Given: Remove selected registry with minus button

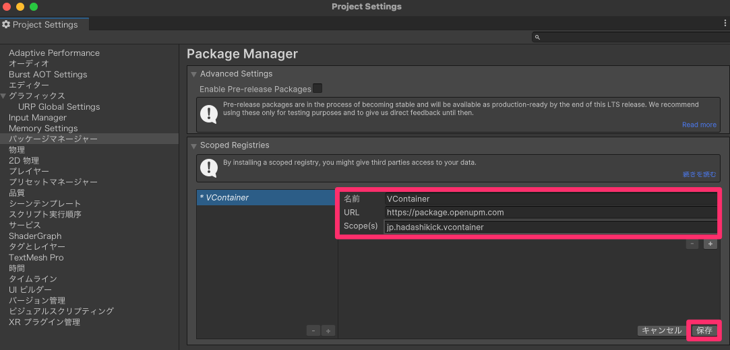Looking at the screenshot, I should (313, 330).
